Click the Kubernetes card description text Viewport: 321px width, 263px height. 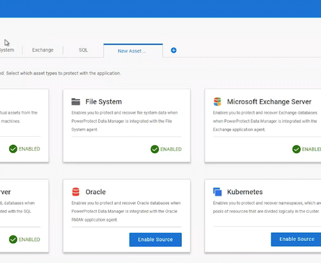(267, 207)
